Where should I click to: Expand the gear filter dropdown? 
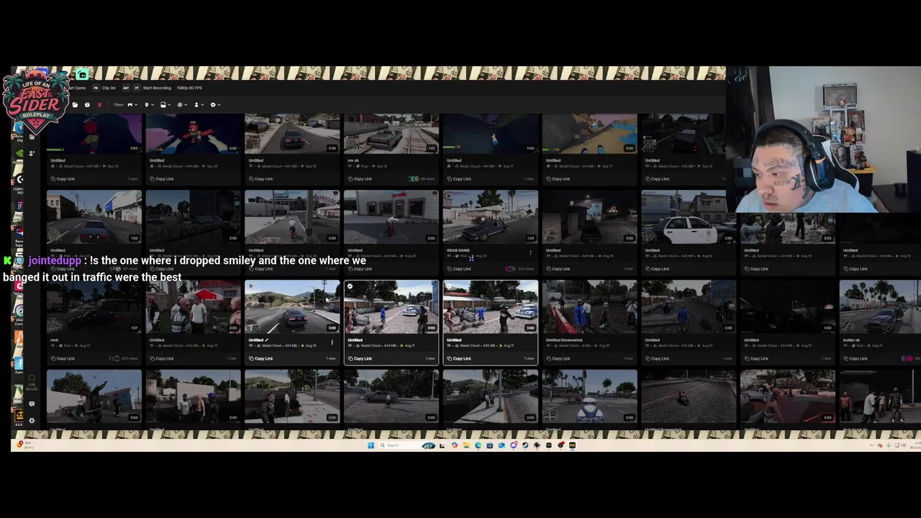(214, 105)
